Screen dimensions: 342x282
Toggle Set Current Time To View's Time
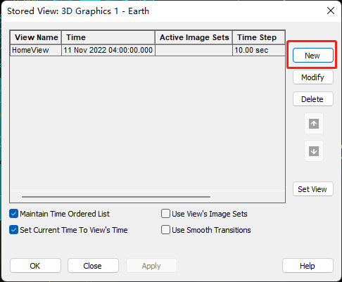[13, 230]
